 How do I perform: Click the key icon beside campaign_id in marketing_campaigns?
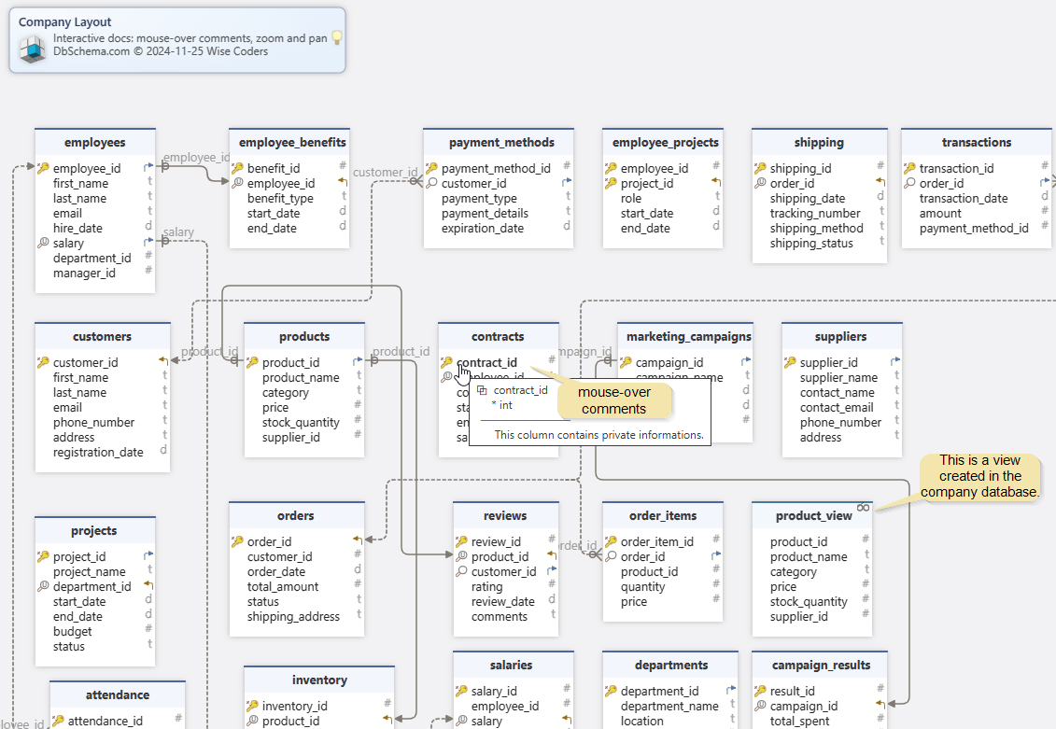pyautogui.click(x=626, y=363)
